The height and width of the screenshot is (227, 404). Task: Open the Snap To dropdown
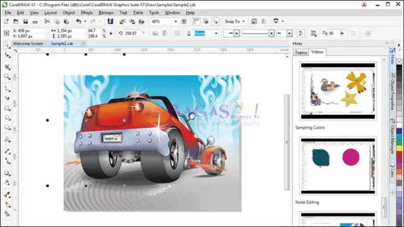pyautogui.click(x=234, y=21)
